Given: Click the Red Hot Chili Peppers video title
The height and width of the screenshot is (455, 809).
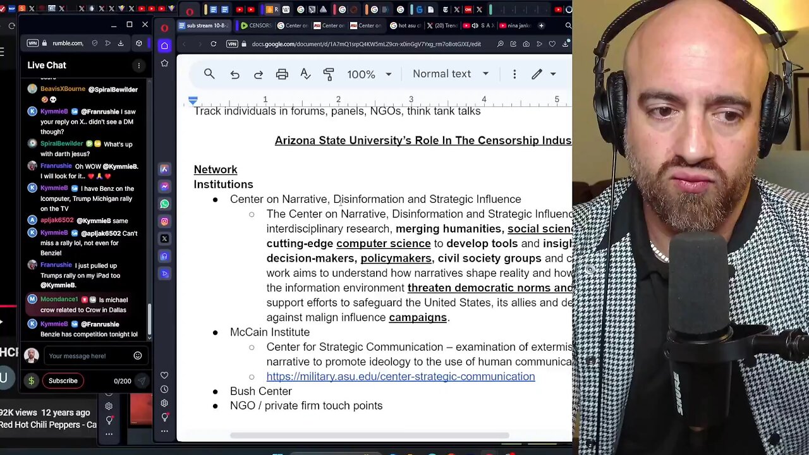Looking at the screenshot, I should pos(48,425).
